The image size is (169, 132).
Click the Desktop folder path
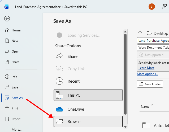158,34
